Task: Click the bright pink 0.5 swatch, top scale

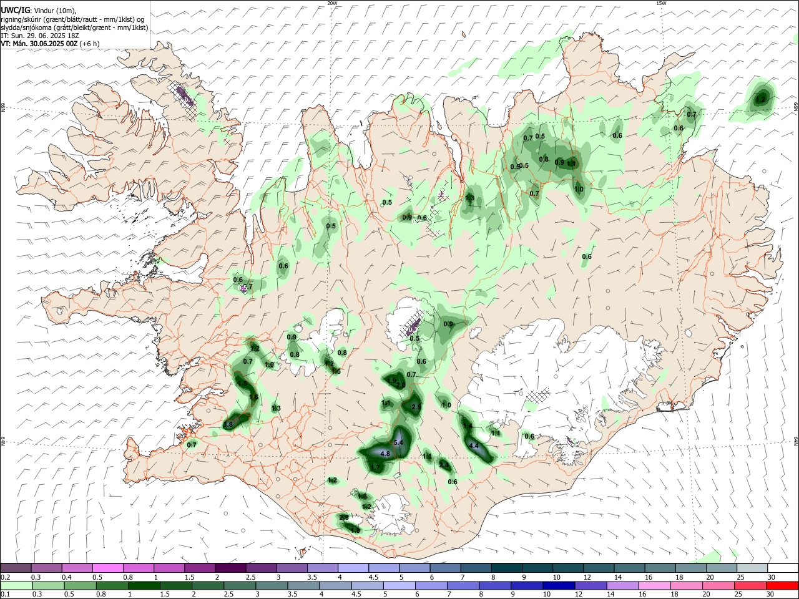Action: [107, 568]
